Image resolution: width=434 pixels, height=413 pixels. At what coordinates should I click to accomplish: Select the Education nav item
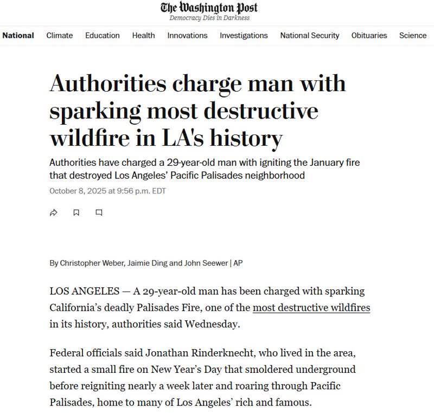pos(102,35)
